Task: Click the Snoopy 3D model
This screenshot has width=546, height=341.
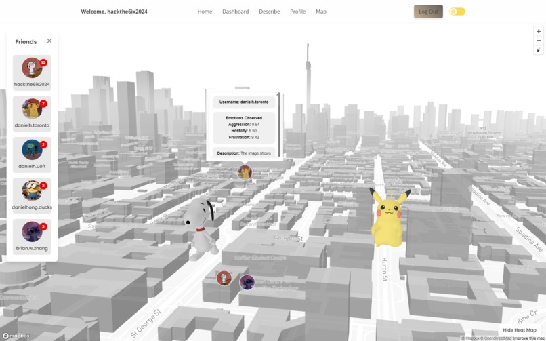Action: point(201,228)
